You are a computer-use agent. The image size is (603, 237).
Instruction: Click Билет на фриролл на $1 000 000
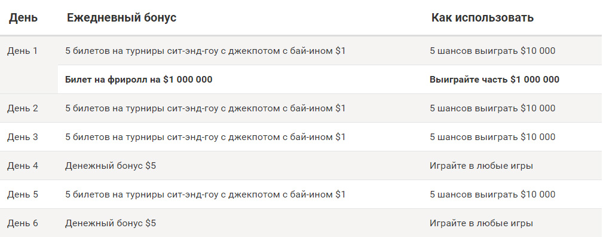pyautogui.click(x=139, y=80)
